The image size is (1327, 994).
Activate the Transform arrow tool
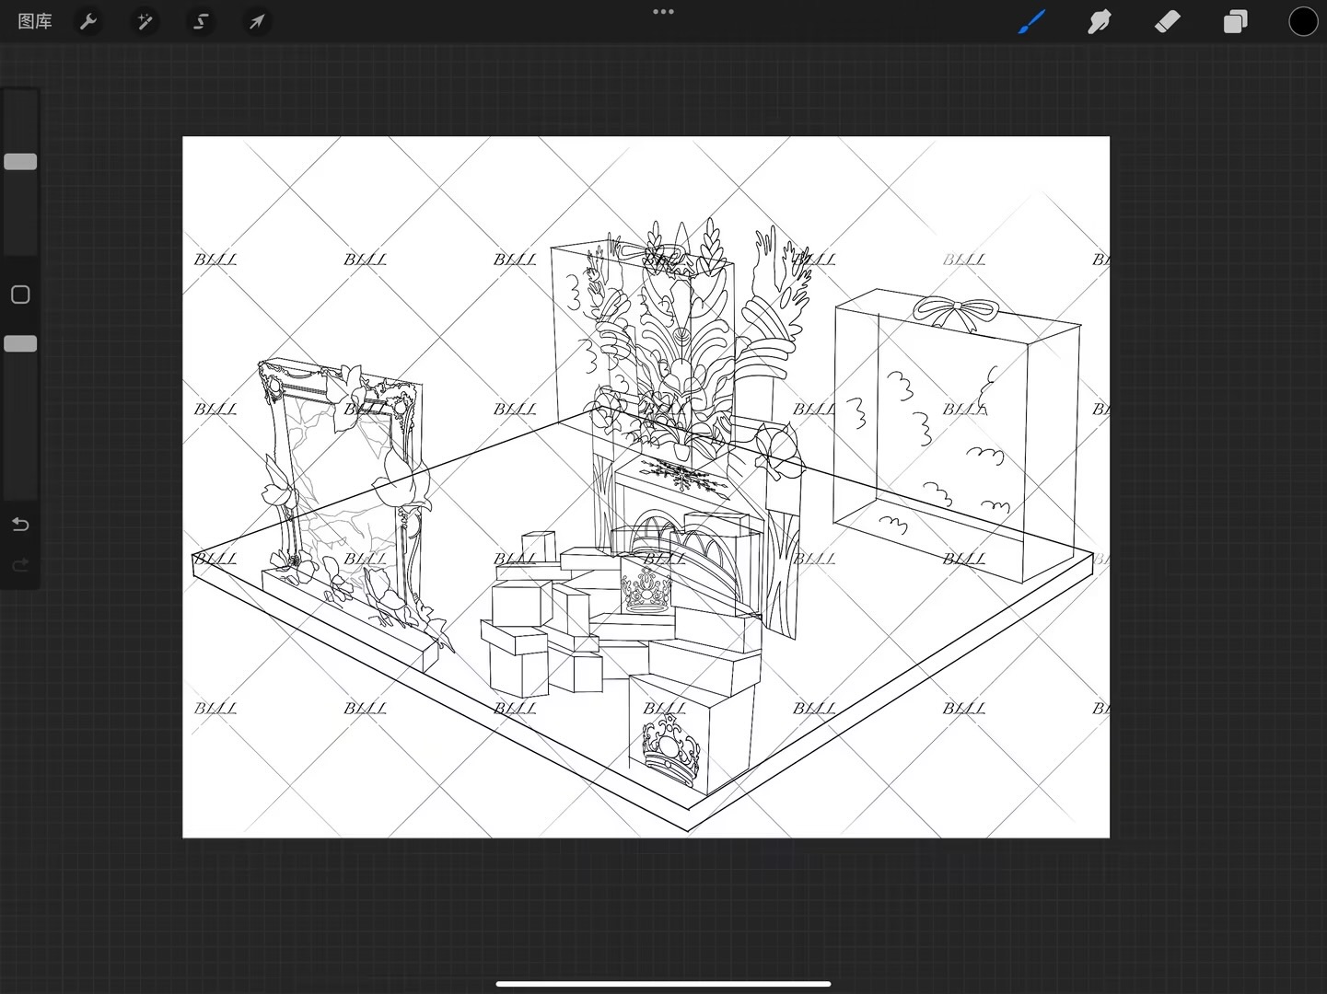coord(257,21)
